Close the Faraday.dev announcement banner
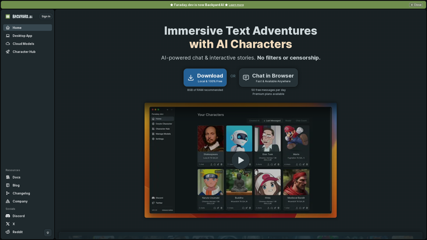This screenshot has height=240, width=427. (416, 5)
